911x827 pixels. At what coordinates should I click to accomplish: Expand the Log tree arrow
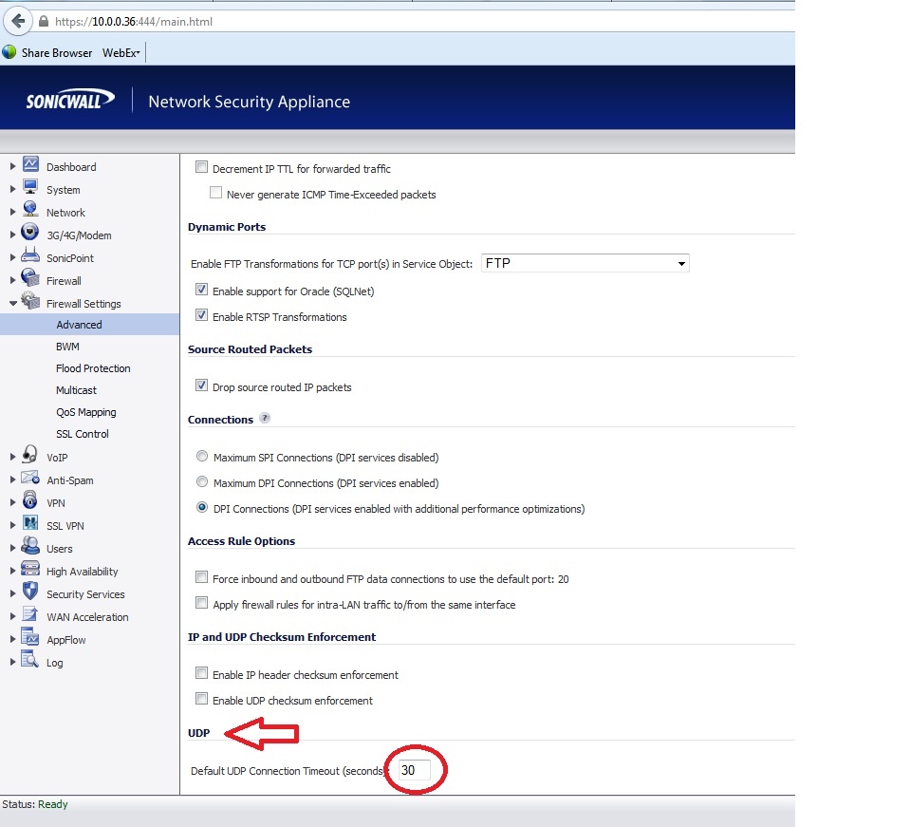click(x=12, y=662)
